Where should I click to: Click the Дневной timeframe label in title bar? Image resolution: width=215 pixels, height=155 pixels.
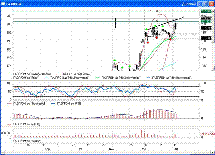tap(189, 4)
